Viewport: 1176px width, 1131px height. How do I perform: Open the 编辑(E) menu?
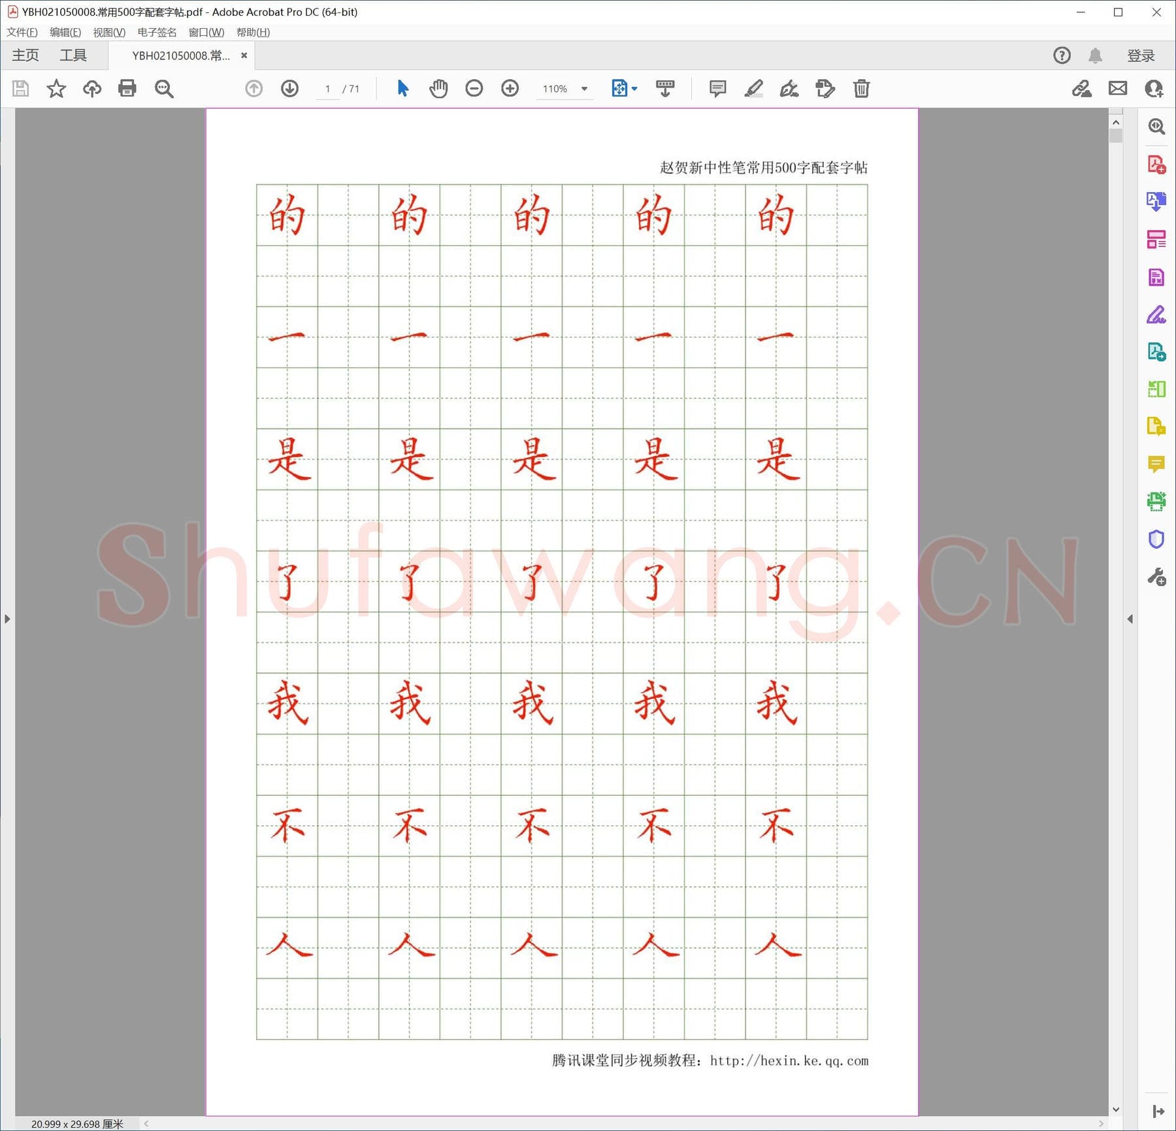65,32
